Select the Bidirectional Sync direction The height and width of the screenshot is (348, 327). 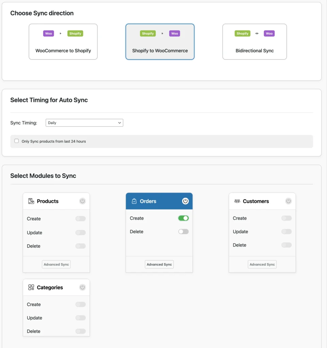tap(255, 41)
